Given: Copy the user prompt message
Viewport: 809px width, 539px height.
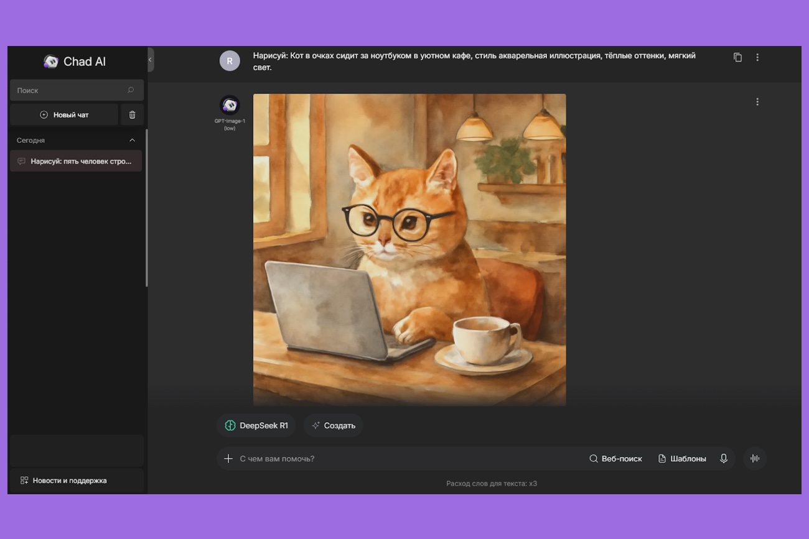Looking at the screenshot, I should click(x=737, y=57).
